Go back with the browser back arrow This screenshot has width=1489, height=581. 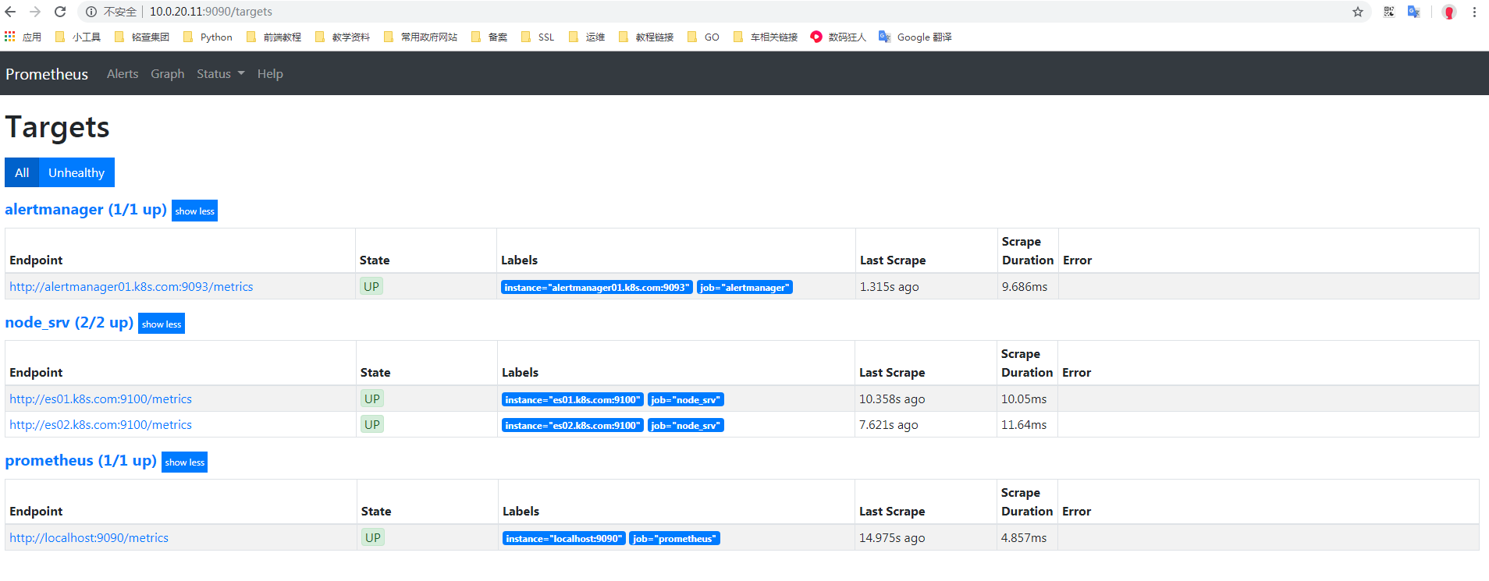(x=10, y=12)
